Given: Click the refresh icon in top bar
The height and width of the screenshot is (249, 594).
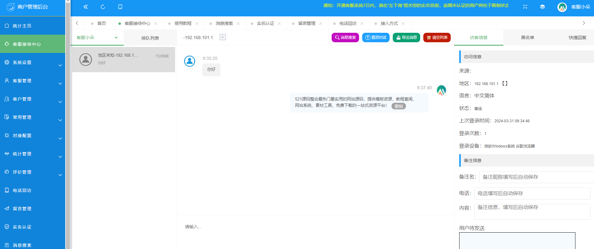Looking at the screenshot, I should pos(103,7).
